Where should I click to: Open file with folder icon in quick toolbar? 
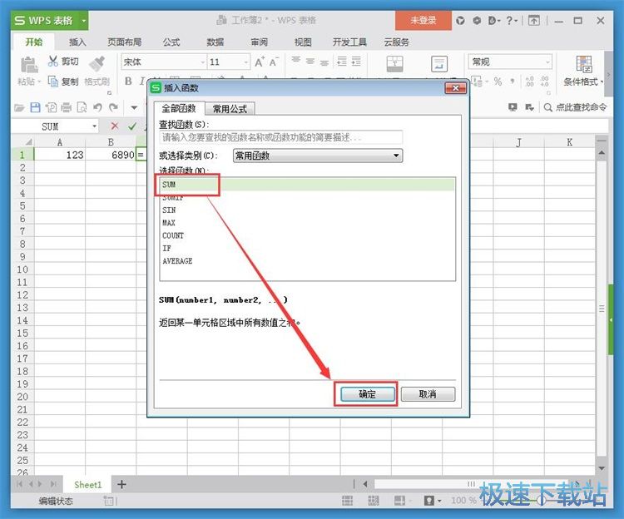coord(19,107)
